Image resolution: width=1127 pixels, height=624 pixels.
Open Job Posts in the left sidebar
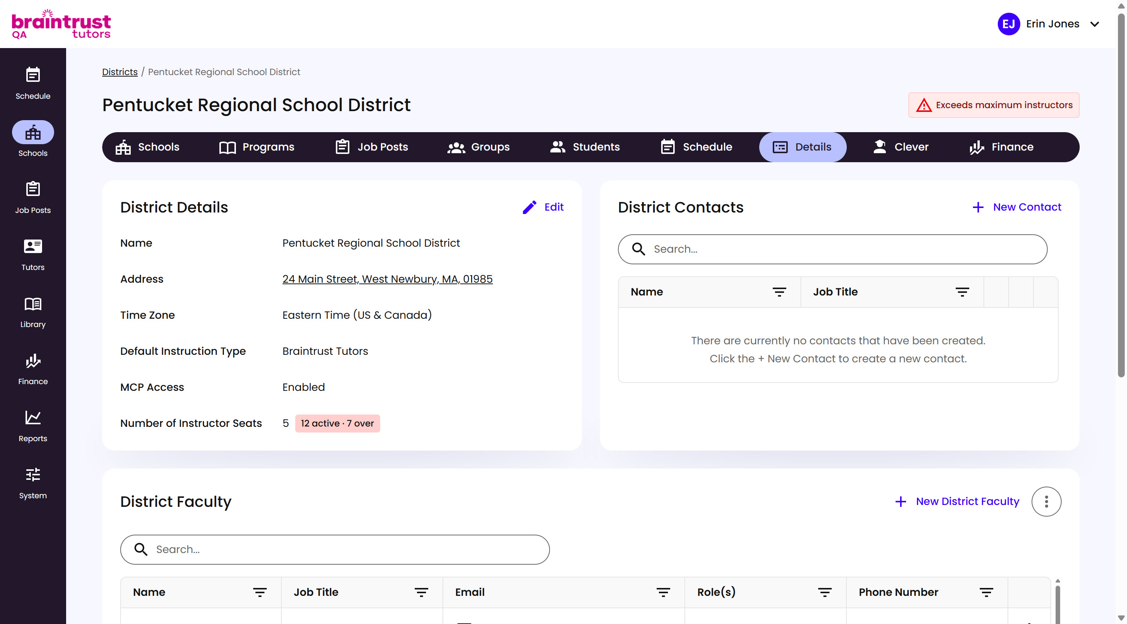(x=33, y=197)
